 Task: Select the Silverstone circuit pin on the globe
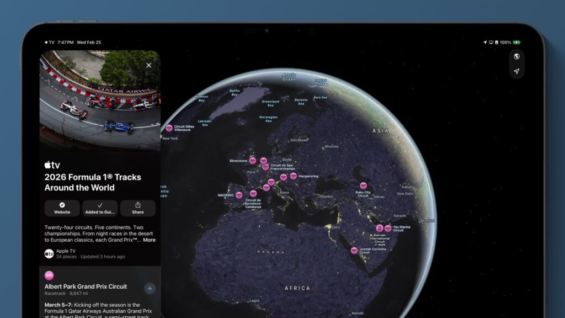point(252,161)
